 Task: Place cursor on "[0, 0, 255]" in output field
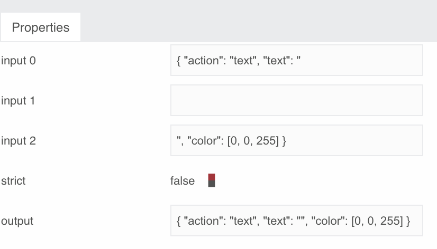click(377, 221)
